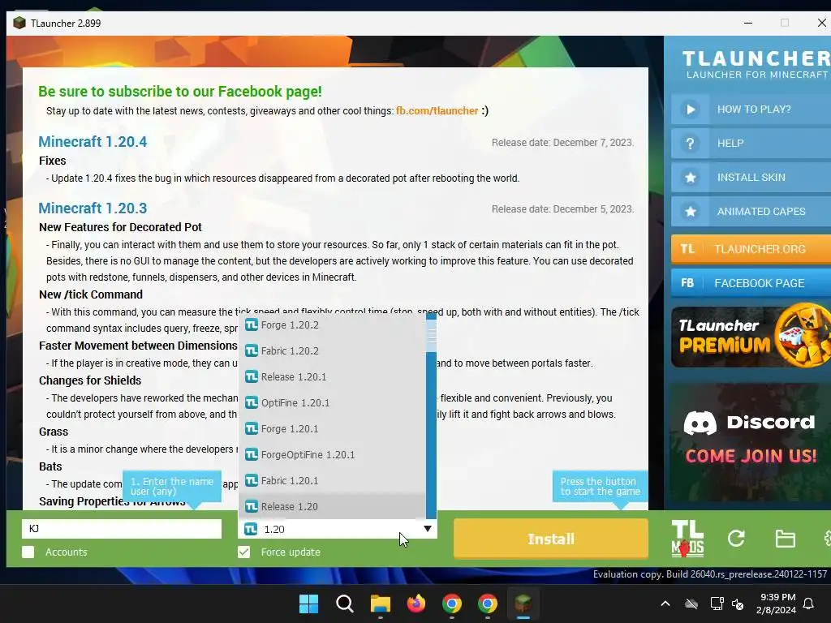Click the Install Skin star icon
Screen dimensions: 831x623
pos(690,178)
